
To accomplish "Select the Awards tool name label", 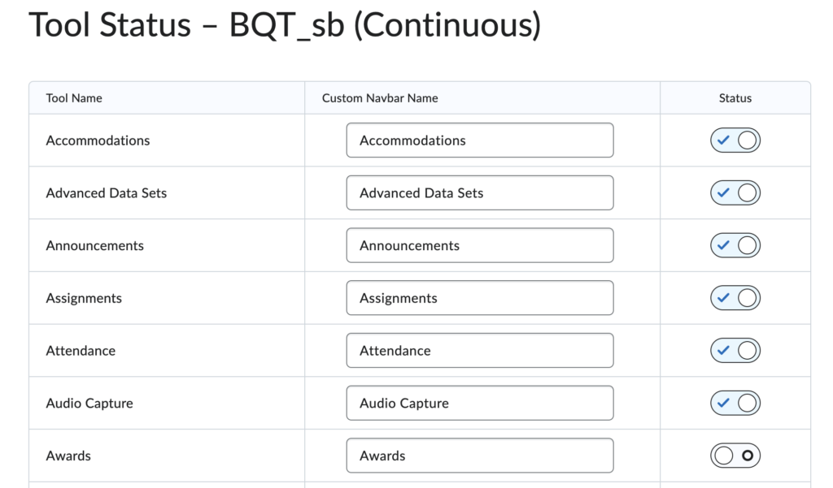I will 68,456.
